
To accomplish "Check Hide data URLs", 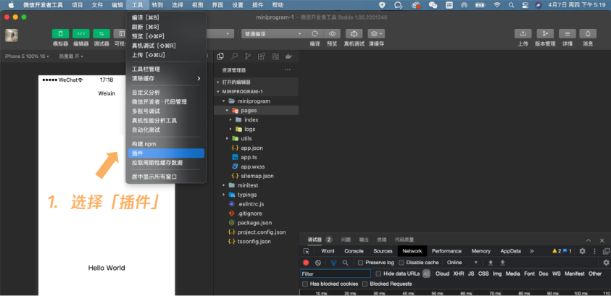I will pos(378,274).
